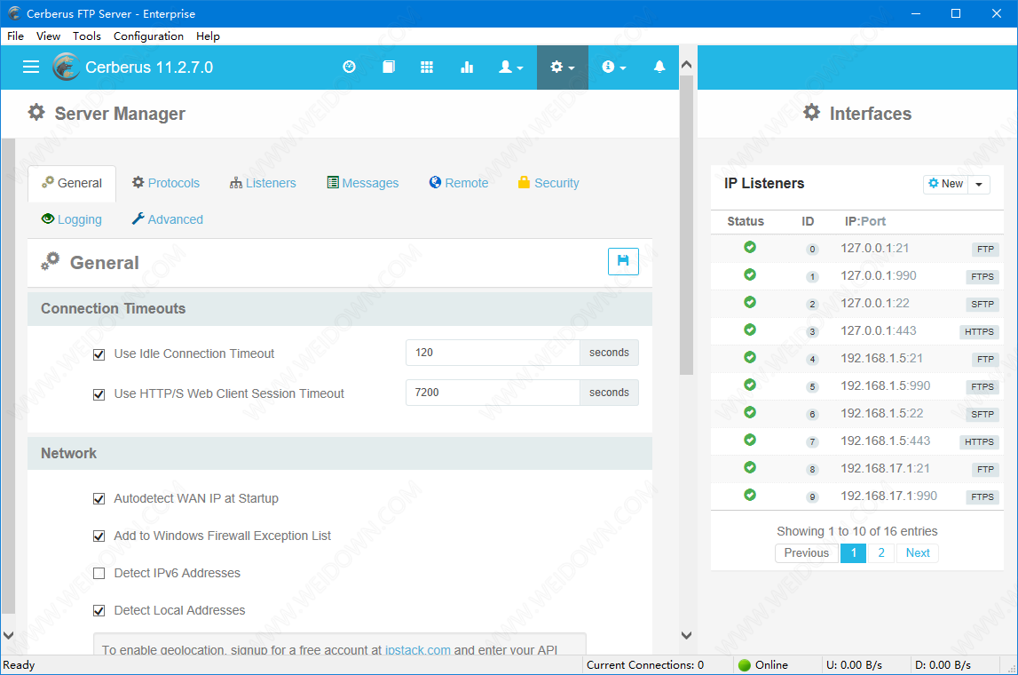This screenshot has height=675, width=1018.
Task: Switch to the Remote tab
Action: point(458,183)
